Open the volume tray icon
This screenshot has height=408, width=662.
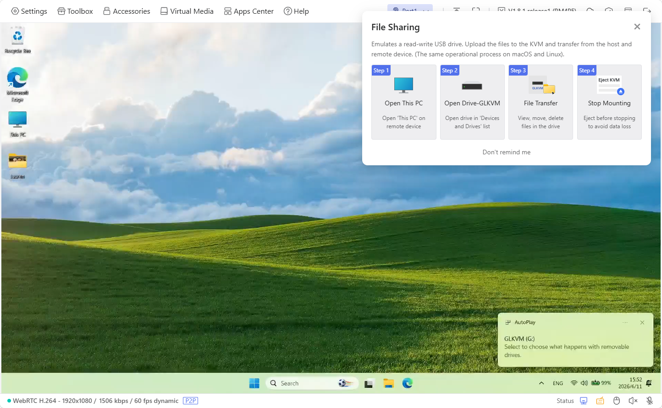[584, 383]
